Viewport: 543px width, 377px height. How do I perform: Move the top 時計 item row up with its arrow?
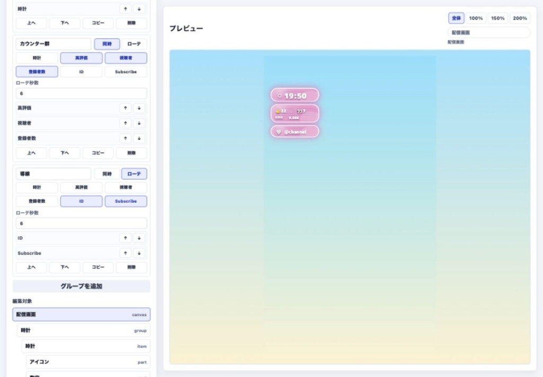tap(125, 9)
